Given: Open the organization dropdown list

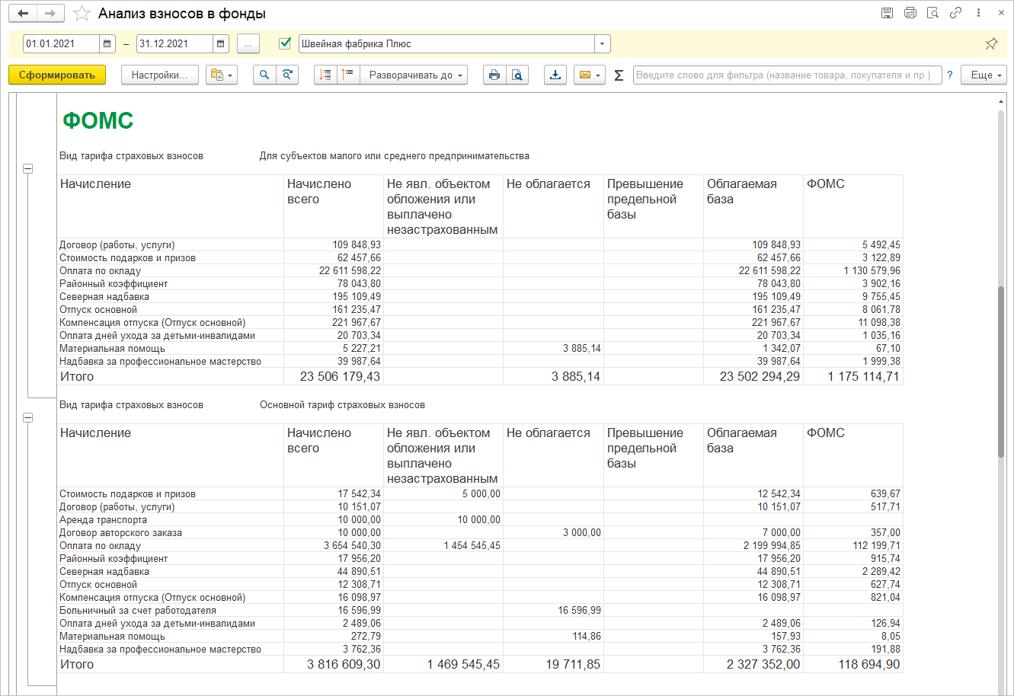Looking at the screenshot, I should coord(603,44).
